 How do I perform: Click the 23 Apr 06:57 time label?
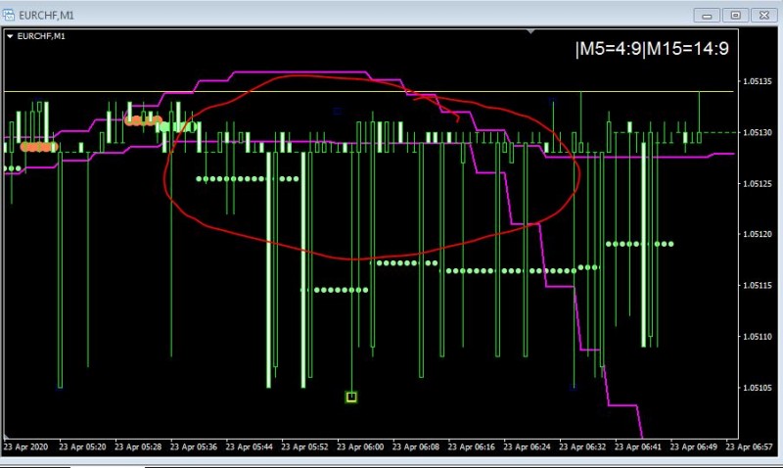(749, 446)
